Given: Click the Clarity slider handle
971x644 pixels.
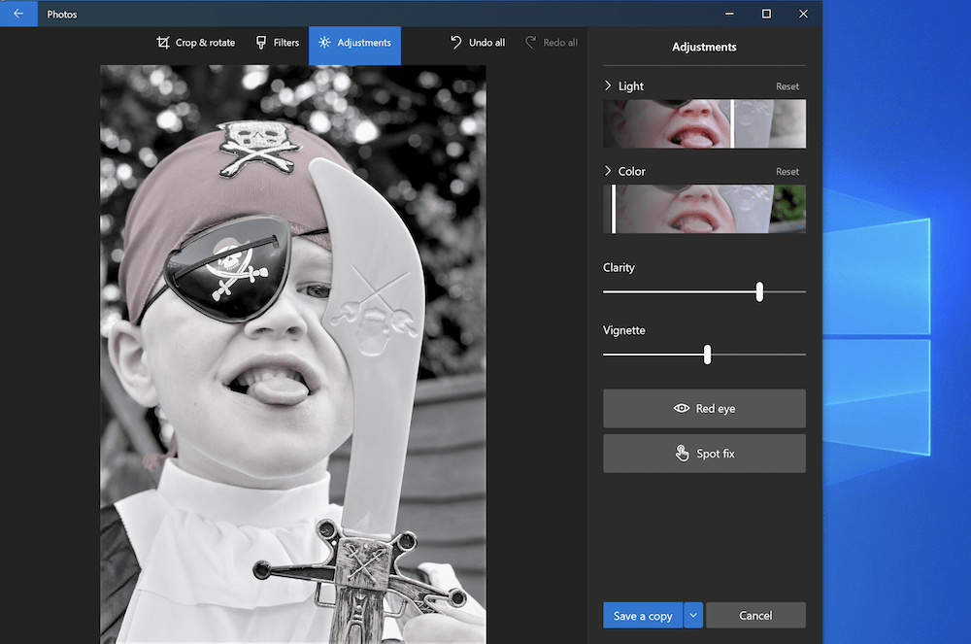Looking at the screenshot, I should coord(759,291).
